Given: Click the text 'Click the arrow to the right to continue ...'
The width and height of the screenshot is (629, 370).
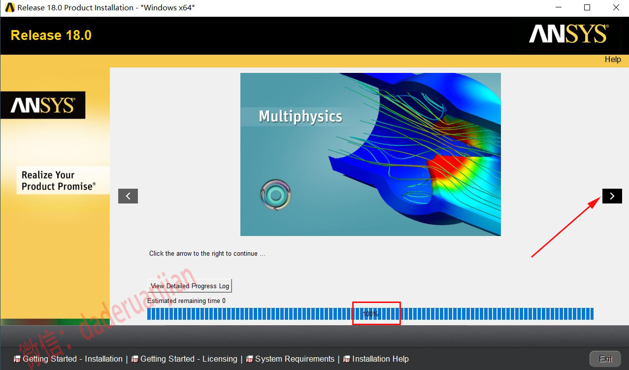Looking at the screenshot, I should tap(207, 254).
